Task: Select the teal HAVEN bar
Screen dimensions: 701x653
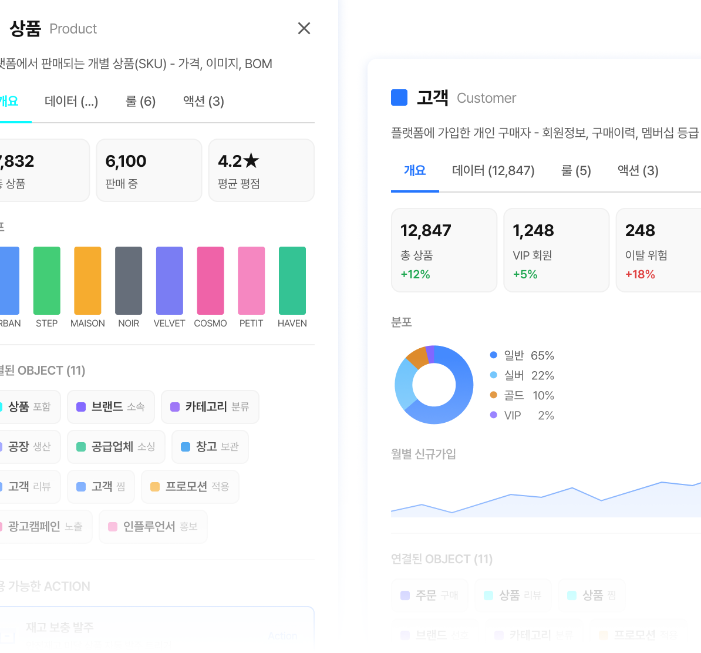Action: [292, 281]
